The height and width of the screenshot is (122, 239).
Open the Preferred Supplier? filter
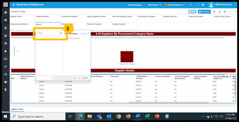99,26
